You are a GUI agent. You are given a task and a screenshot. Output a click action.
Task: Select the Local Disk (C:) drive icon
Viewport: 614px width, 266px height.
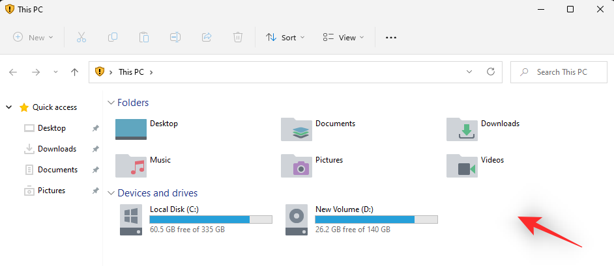pyautogui.click(x=131, y=220)
